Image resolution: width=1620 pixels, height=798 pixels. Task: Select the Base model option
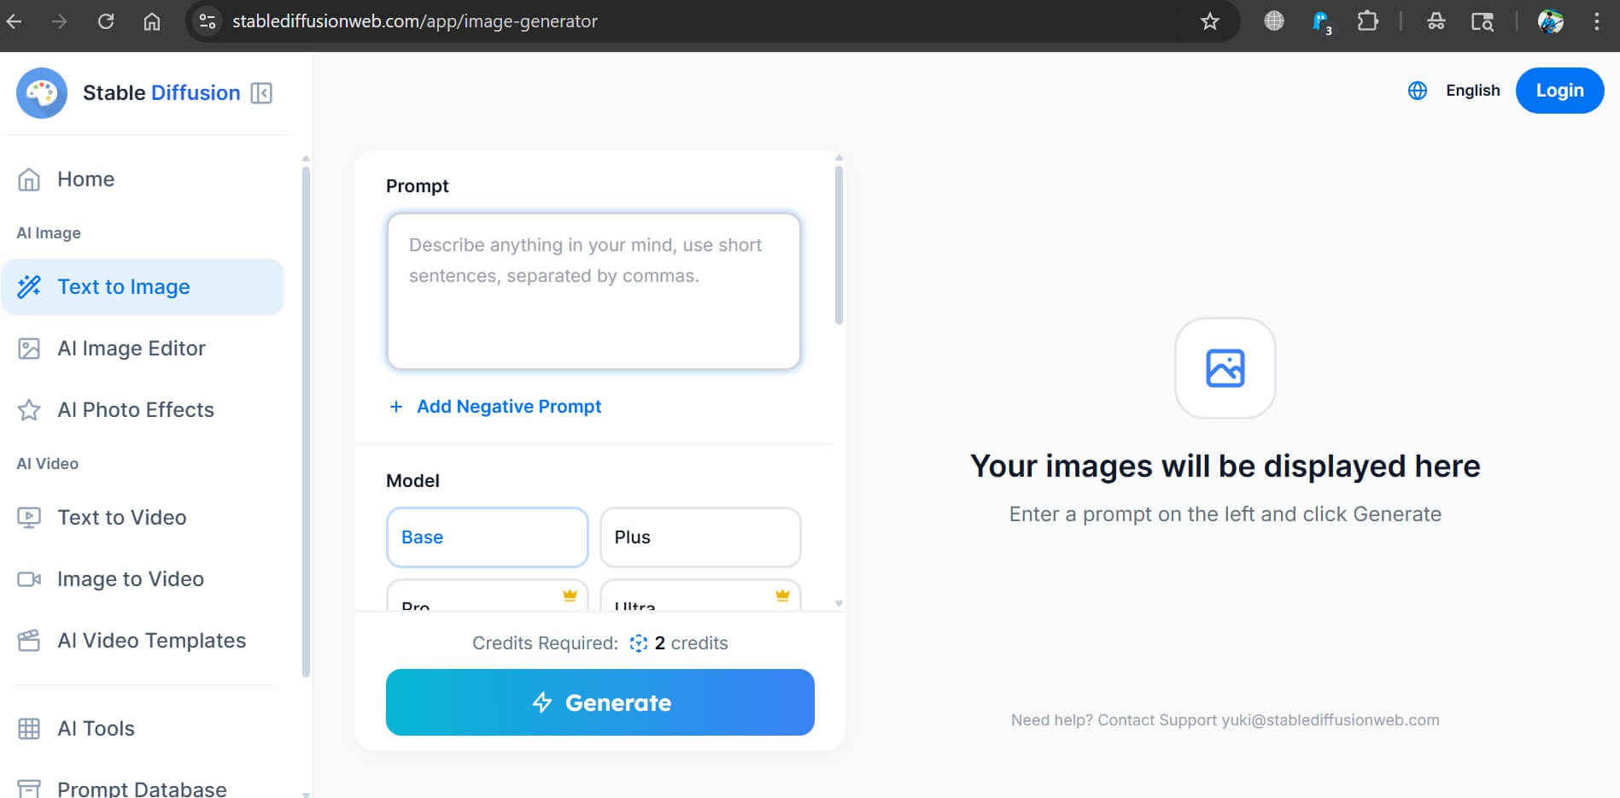tap(487, 537)
